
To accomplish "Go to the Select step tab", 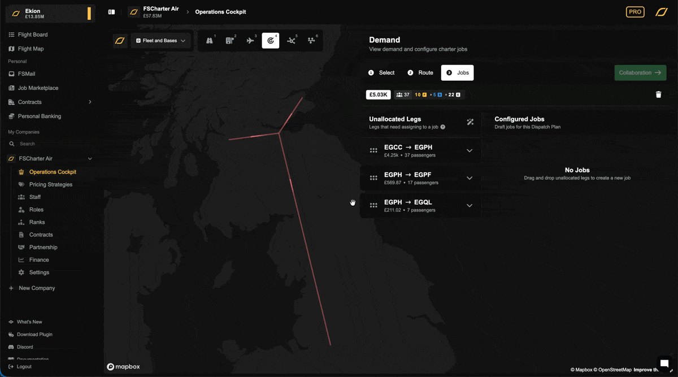I will click(381, 73).
